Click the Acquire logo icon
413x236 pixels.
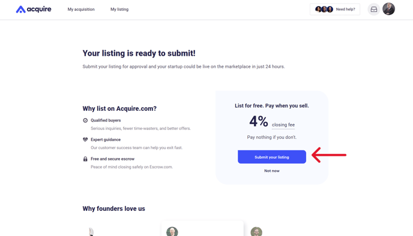pyautogui.click(x=21, y=10)
